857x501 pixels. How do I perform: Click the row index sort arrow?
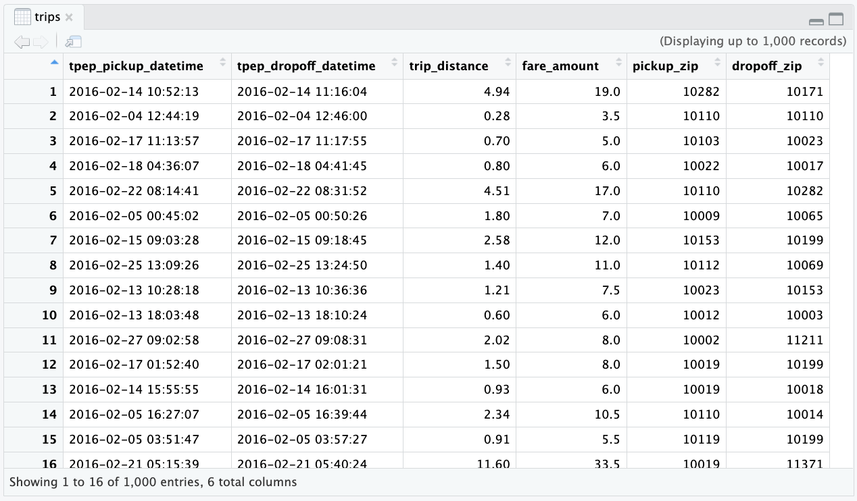(x=54, y=63)
